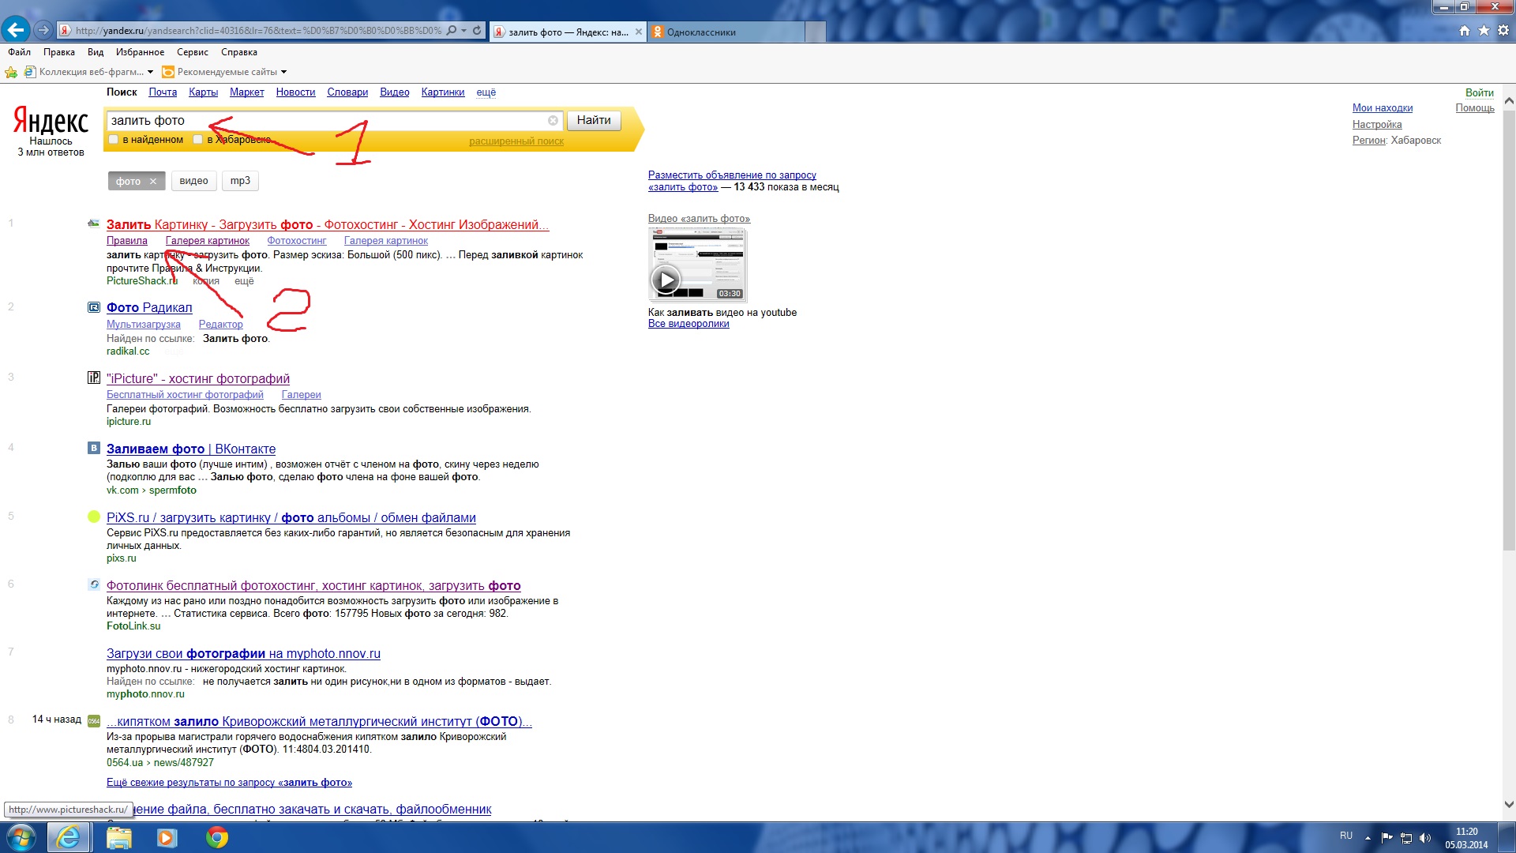Click the Refresh page icon in address bar
Viewport: 1516px width, 853px height.
[477, 31]
